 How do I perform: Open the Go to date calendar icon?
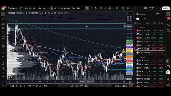pyautogui.click(x=45, y=86)
